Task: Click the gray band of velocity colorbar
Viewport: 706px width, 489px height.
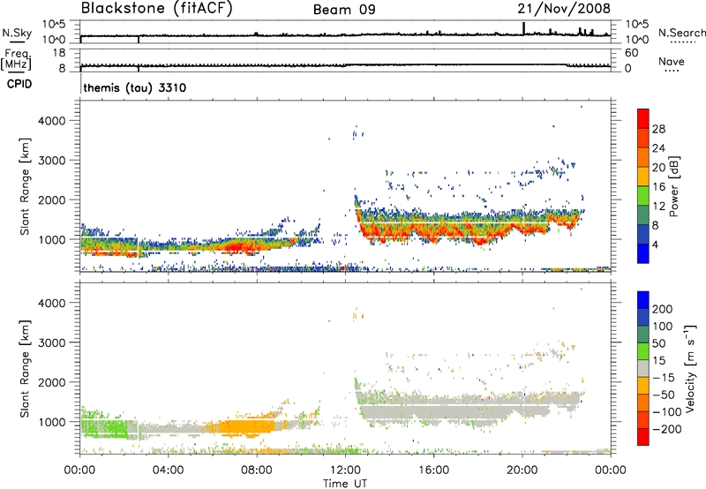Action: pyautogui.click(x=643, y=368)
